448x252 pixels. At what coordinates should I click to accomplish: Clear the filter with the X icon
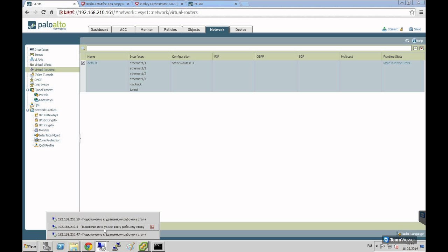point(421,48)
